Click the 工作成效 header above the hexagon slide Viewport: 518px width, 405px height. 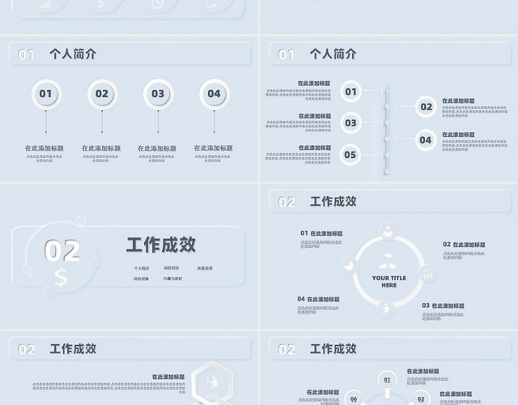73,349
